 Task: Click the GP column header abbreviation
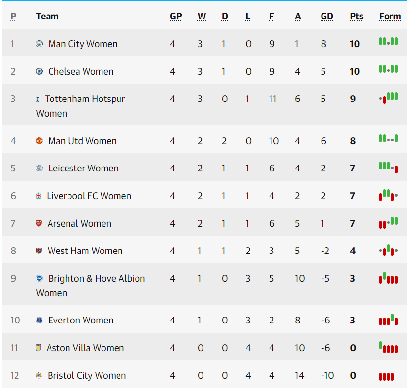click(176, 17)
